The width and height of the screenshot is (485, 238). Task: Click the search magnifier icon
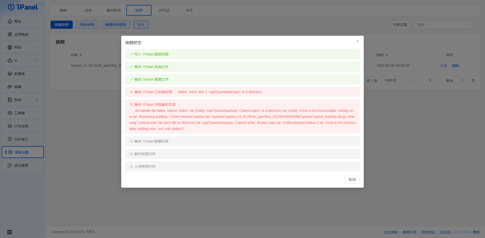(473, 25)
